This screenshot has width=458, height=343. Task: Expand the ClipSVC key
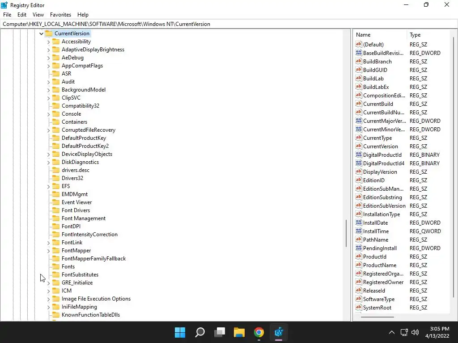tap(48, 98)
